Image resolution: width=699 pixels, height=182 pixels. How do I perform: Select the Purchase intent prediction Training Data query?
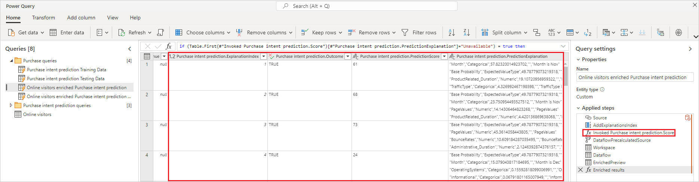click(66, 70)
